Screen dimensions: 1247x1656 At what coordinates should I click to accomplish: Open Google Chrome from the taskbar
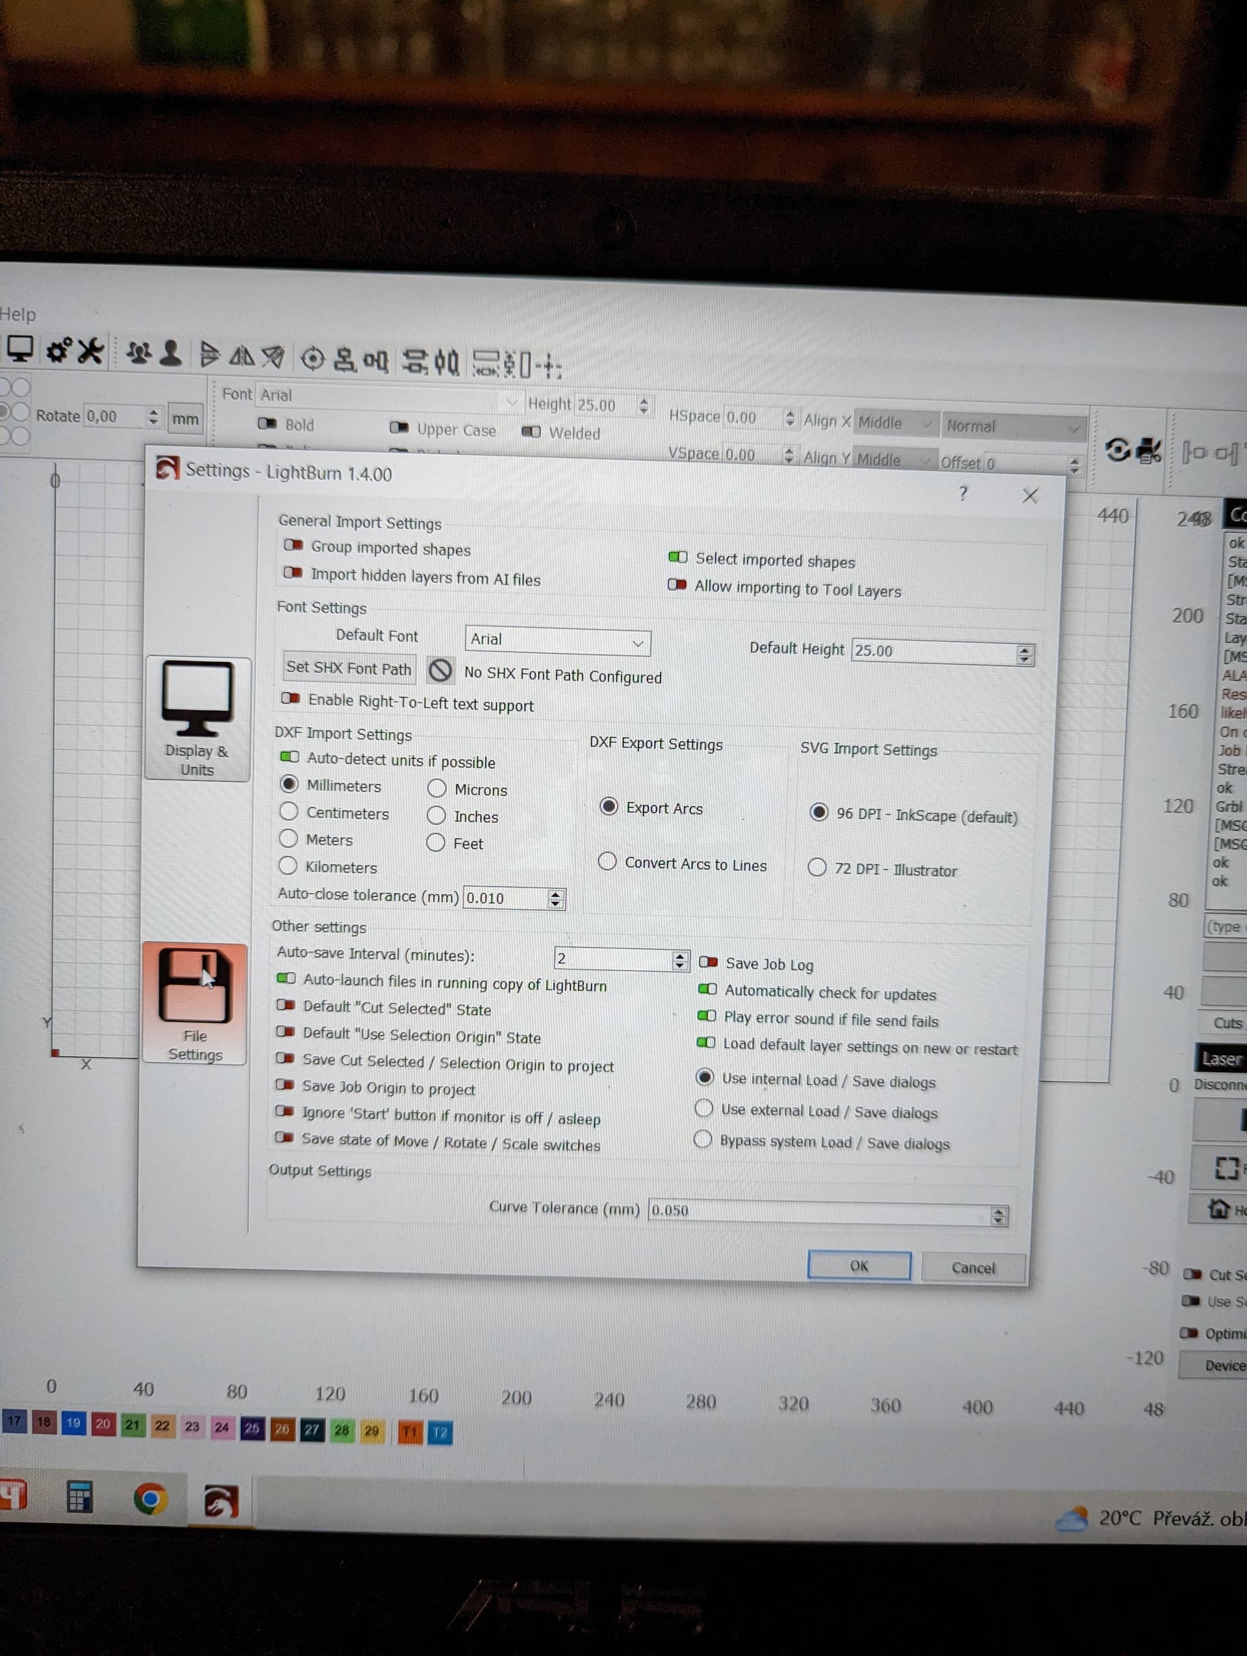click(x=151, y=1499)
